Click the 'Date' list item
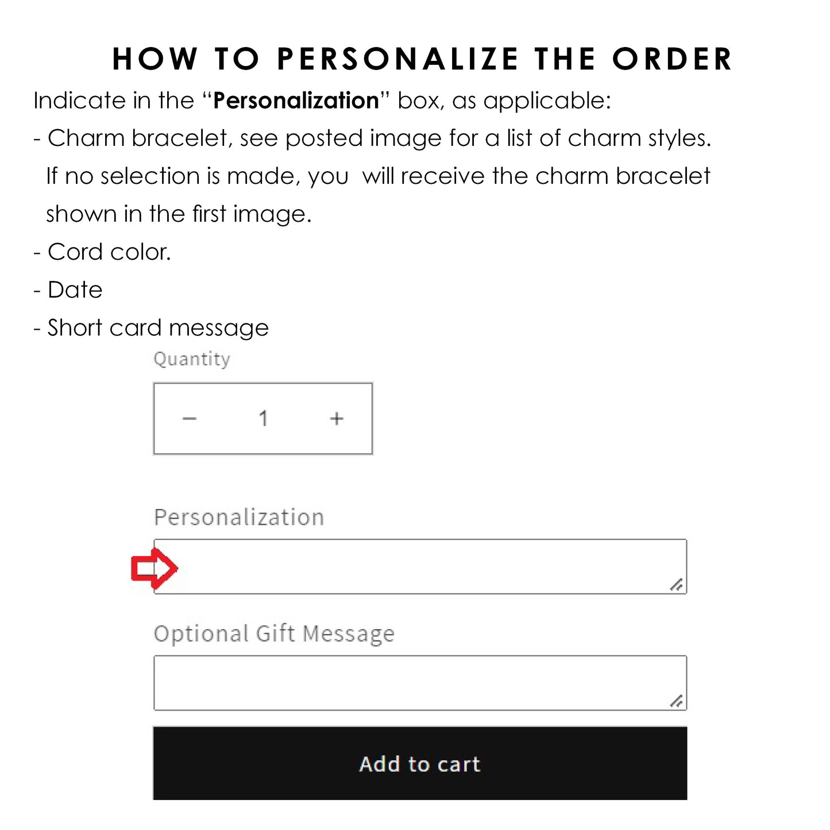 coord(75,290)
